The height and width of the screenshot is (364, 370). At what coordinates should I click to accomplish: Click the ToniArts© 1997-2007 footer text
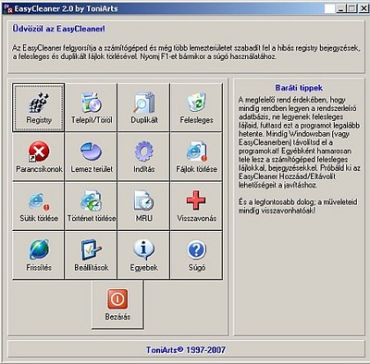click(186, 350)
